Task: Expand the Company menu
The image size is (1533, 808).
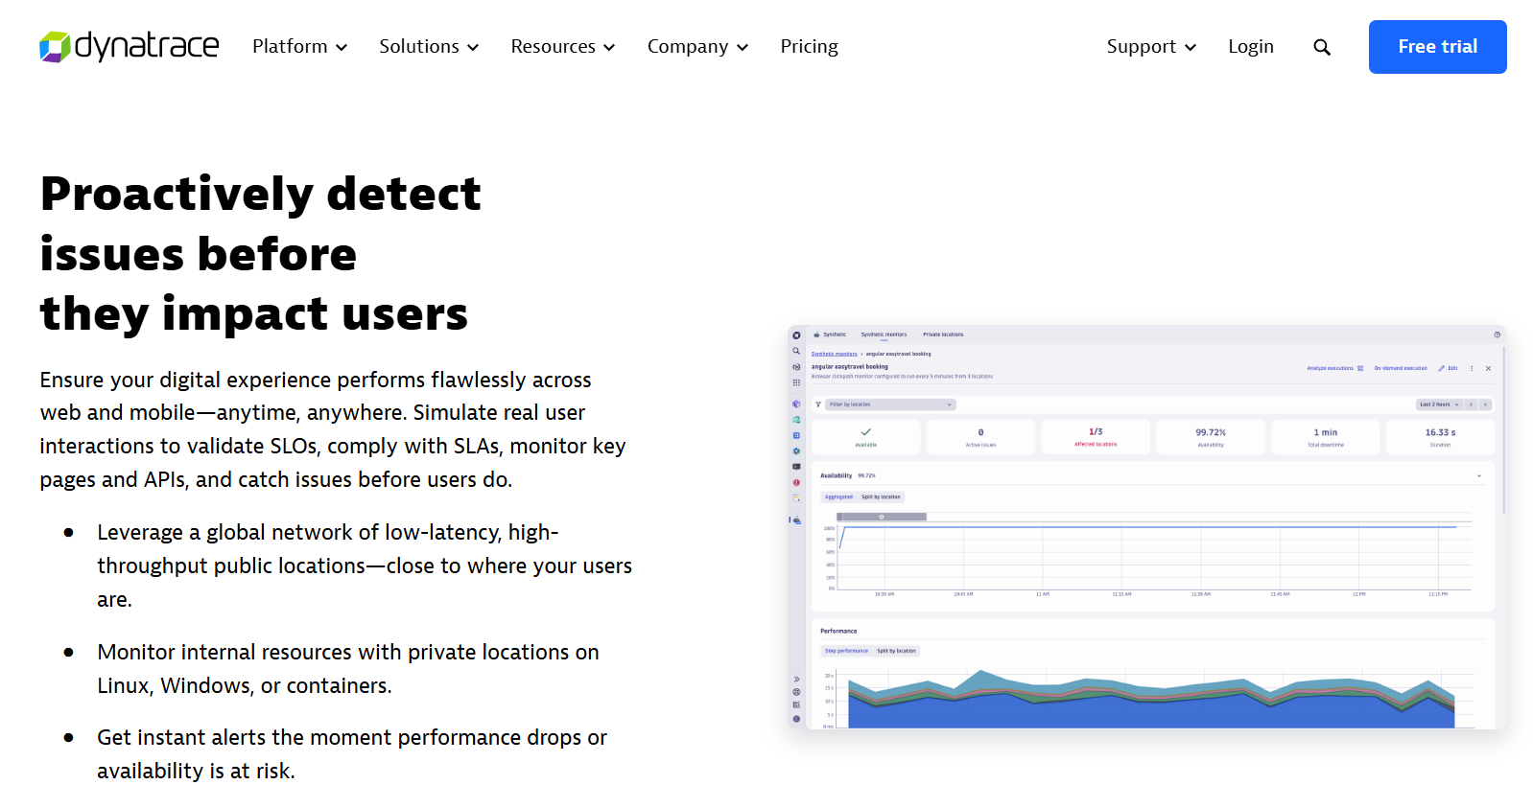Action: click(x=697, y=46)
